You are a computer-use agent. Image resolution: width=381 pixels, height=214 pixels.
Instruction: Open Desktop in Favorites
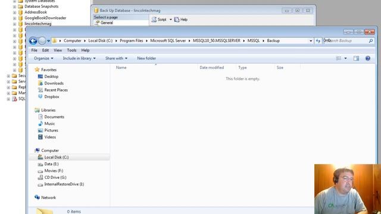(51, 77)
